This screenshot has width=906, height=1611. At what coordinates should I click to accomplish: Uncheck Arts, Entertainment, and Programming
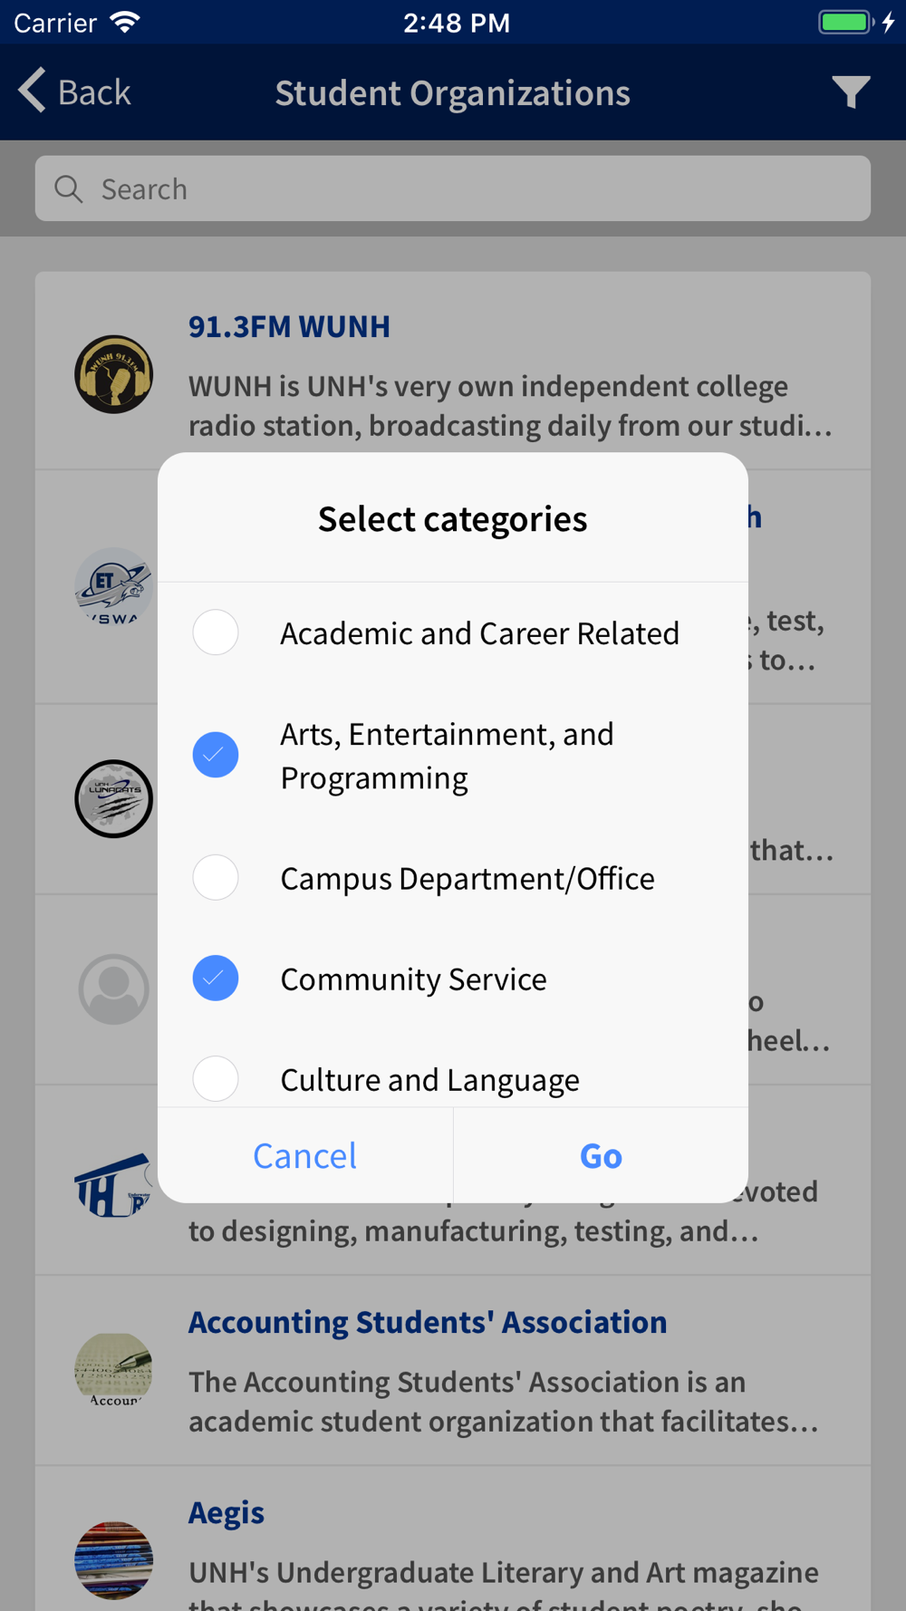click(216, 754)
